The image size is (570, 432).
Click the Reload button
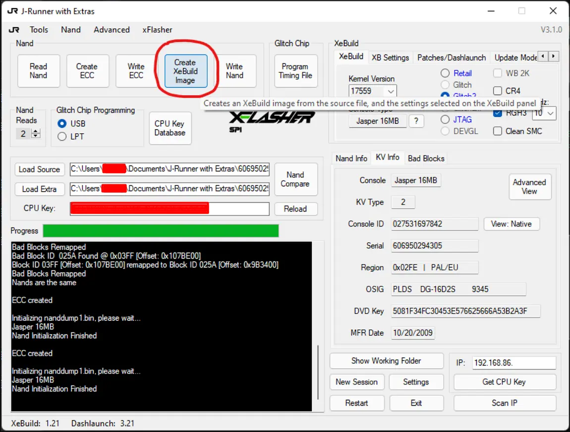coord(295,209)
